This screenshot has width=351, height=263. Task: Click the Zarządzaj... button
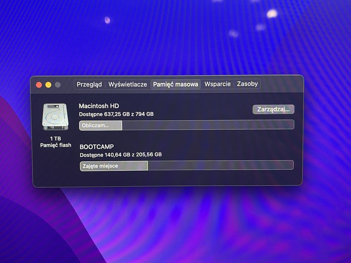pos(273,109)
